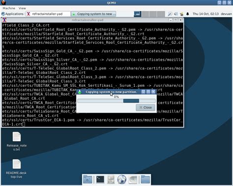This screenshot has height=186, width=233.
Task: Open the notification bell icon
Action: (188, 14)
